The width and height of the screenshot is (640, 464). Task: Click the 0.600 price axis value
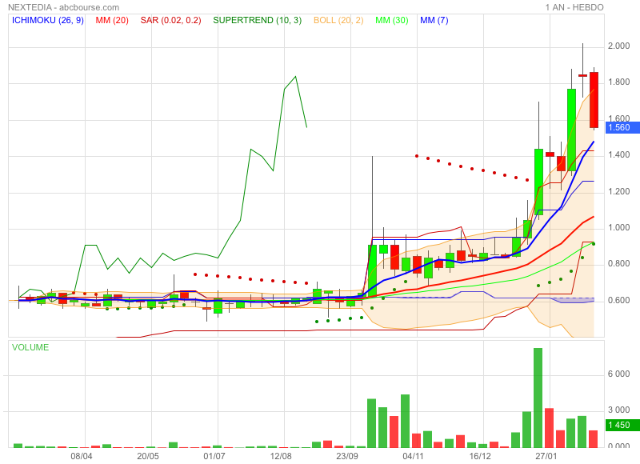618,300
